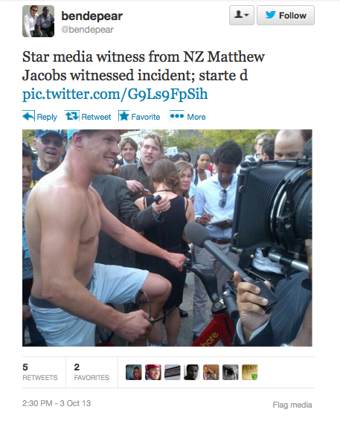The image size is (340, 421).
Task: Open the user actions dropdown menu
Action: pyautogui.click(x=242, y=16)
